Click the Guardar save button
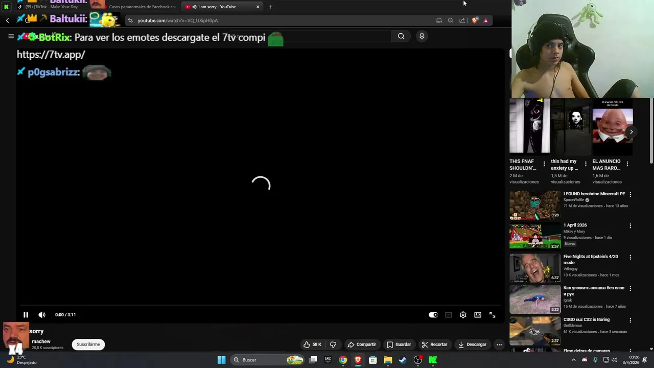Screen dimensions: 654x368 pos(399,344)
